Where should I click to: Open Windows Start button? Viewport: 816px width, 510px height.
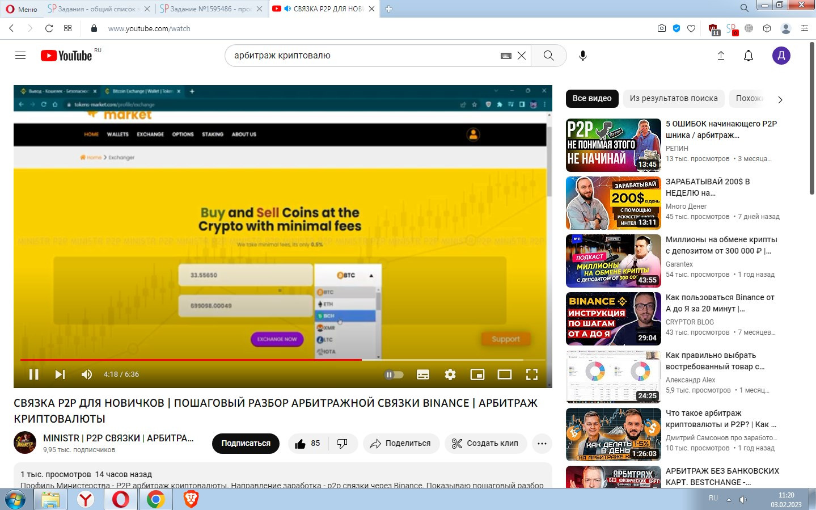click(15, 499)
